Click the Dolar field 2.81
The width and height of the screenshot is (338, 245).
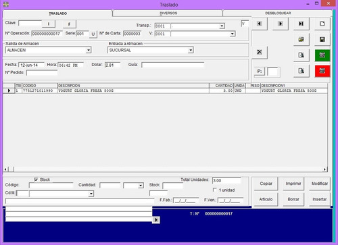(x=112, y=65)
